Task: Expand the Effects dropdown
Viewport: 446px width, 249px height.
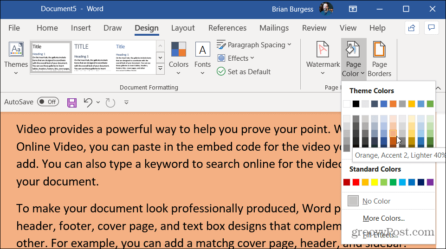Action: (x=236, y=58)
